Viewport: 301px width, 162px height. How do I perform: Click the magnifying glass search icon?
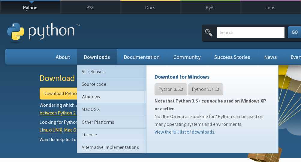pos(209,33)
